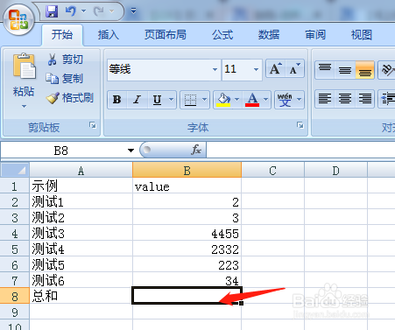Click the decrease indent icon
The image size is (395, 330).
tap(388, 99)
